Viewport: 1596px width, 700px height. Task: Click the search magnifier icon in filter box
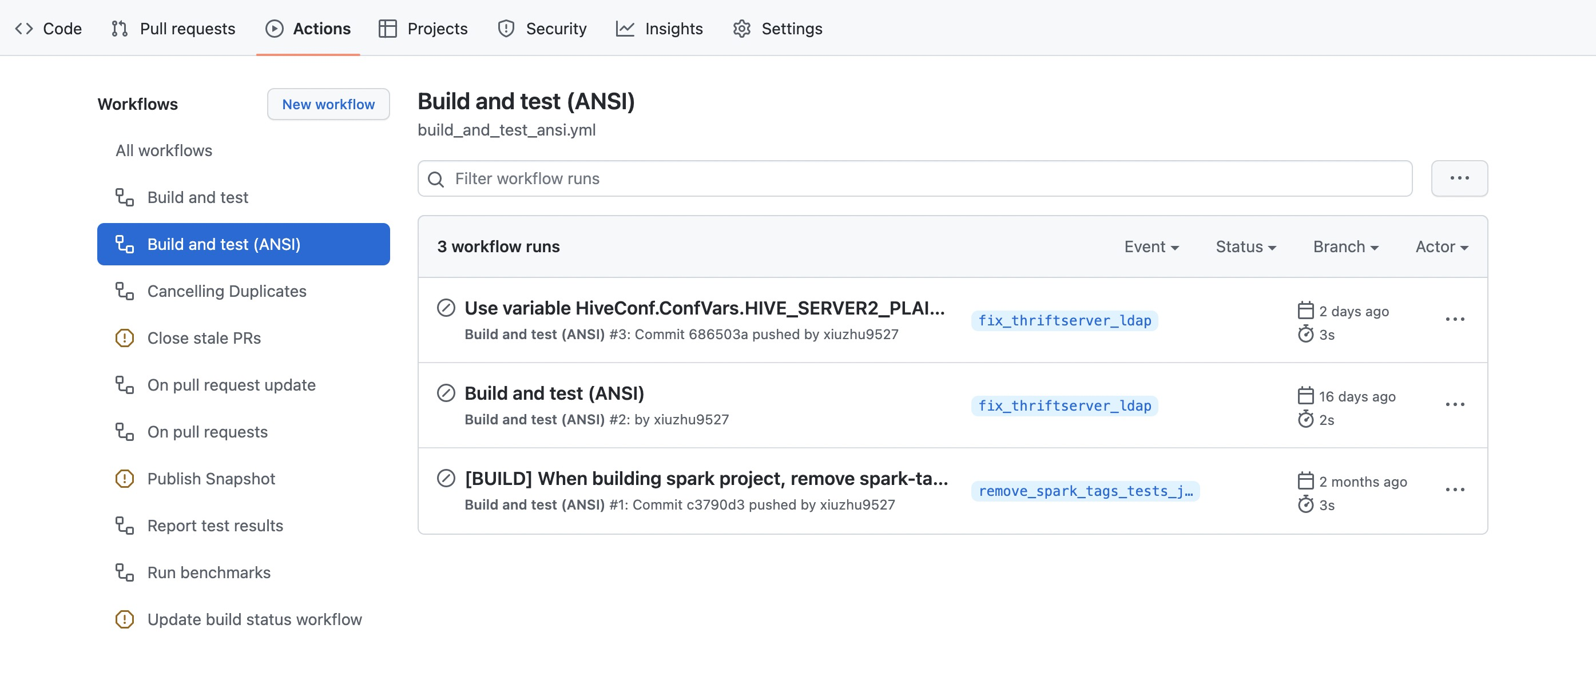436,179
